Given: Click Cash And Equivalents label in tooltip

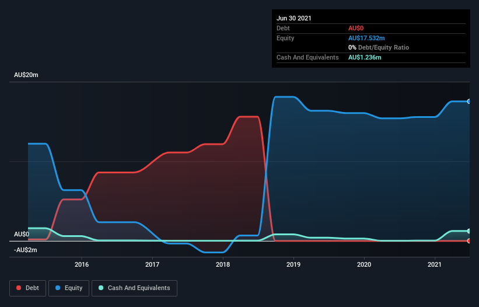Looking at the screenshot, I should tap(307, 57).
